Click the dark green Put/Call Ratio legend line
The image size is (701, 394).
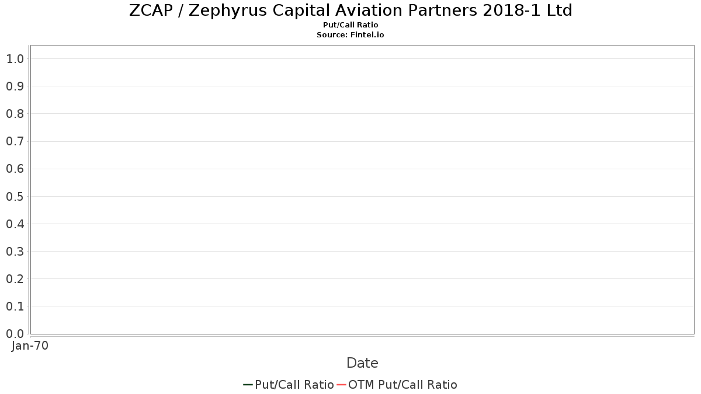pos(248,385)
